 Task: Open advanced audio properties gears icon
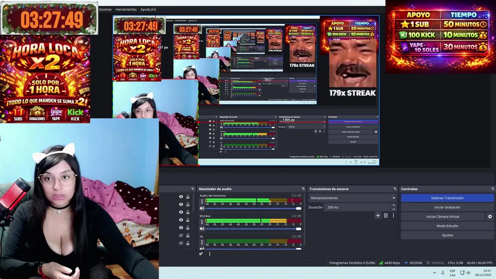coord(201,254)
